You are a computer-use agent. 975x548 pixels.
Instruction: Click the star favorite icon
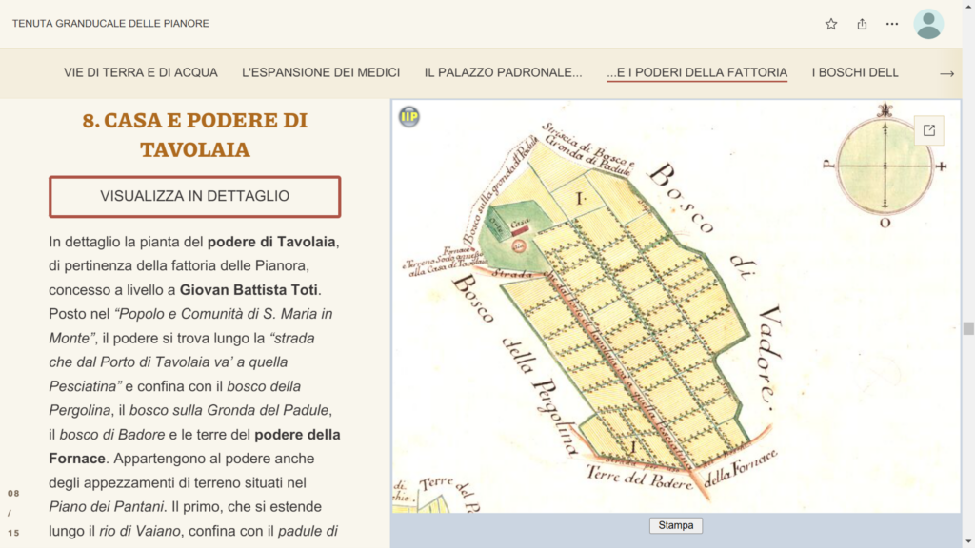[830, 24]
